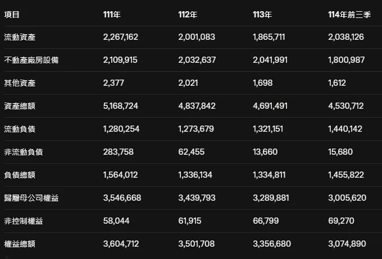Image resolution: width=382 pixels, height=259 pixels.
Task: Click the 權益總額 row label
Action: click(20, 244)
